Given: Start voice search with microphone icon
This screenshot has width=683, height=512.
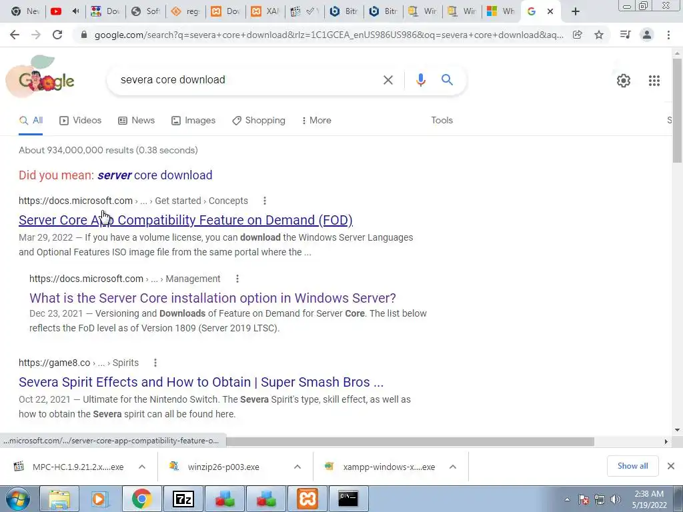Looking at the screenshot, I should (x=420, y=80).
